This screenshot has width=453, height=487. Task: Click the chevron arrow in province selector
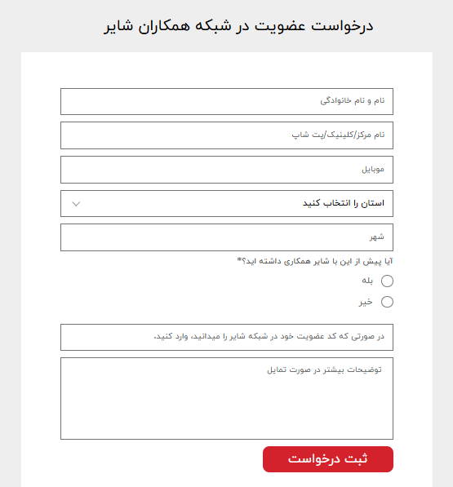point(76,204)
